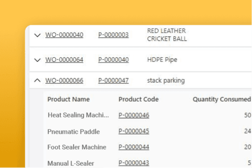Open product code P-0000047 link
Viewport: 252px width, 168px height.
pos(114,81)
